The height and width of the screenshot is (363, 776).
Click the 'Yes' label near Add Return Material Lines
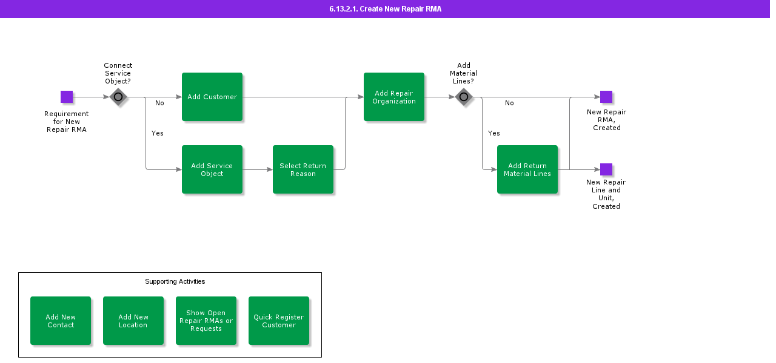coord(494,133)
